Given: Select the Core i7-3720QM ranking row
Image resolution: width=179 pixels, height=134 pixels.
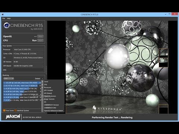Looking at the screenshot, I should coord(22,95).
